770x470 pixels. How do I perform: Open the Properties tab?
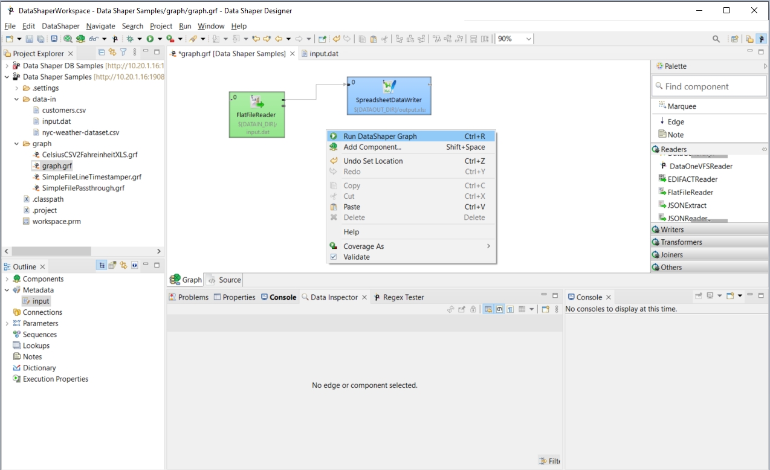pyautogui.click(x=235, y=297)
